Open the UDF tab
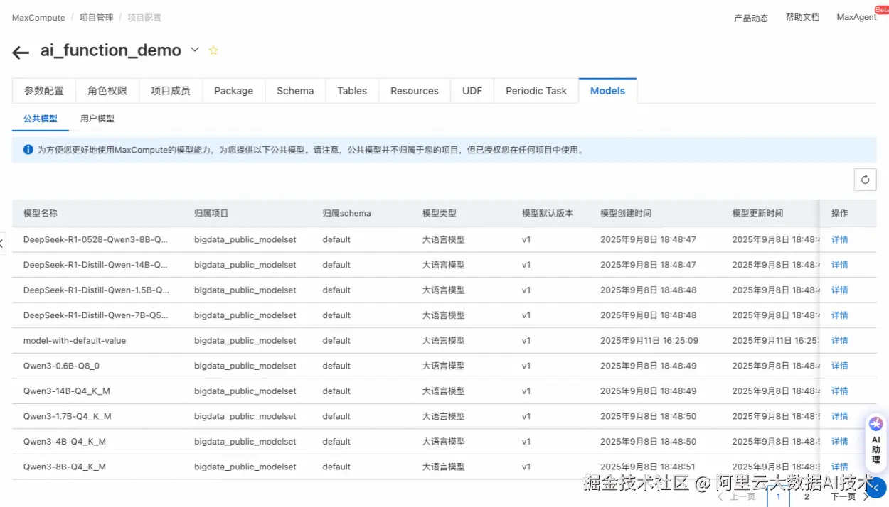Image resolution: width=889 pixels, height=507 pixels. (x=472, y=91)
